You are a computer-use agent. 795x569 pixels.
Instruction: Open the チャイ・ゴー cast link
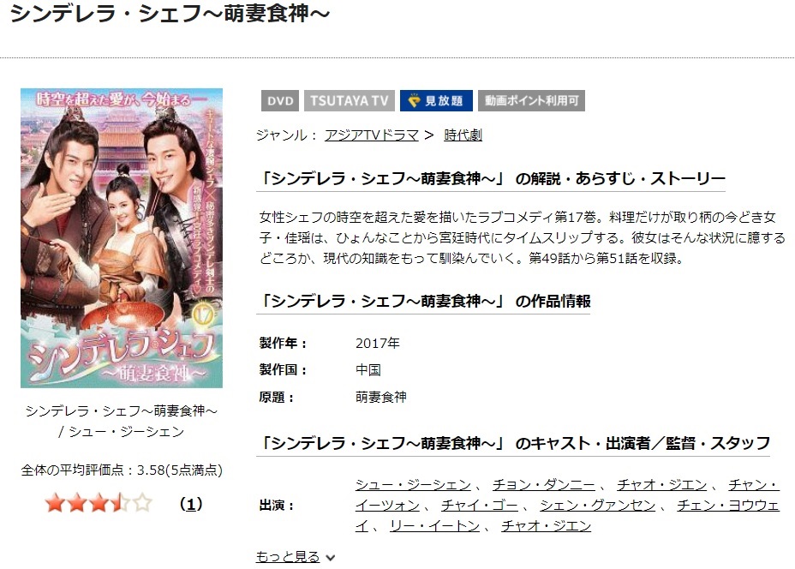(480, 506)
